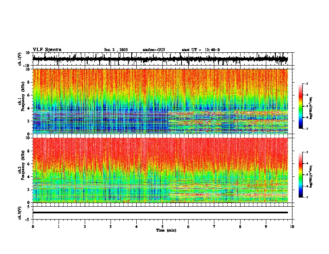The height and width of the screenshot is (254, 329).
Task: Click inside the ch.1 voltage waveform trace
Action: point(160,59)
